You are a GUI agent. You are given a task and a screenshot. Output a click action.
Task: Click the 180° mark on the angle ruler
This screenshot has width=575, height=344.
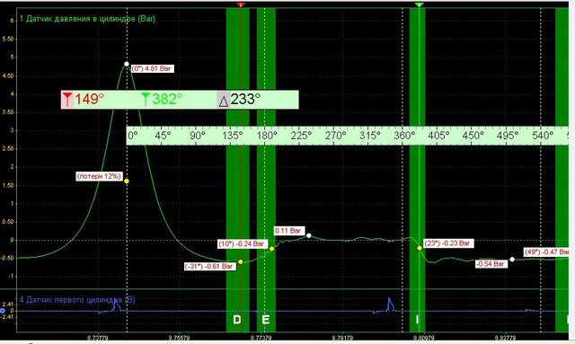[x=267, y=136]
